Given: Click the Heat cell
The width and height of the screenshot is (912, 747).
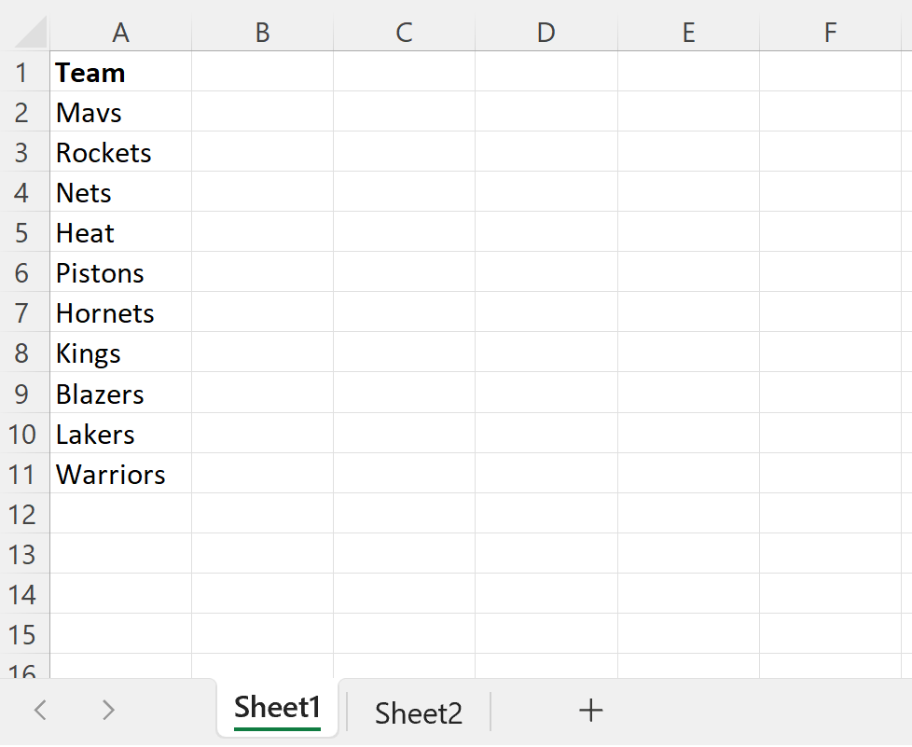Looking at the screenshot, I should [120, 232].
